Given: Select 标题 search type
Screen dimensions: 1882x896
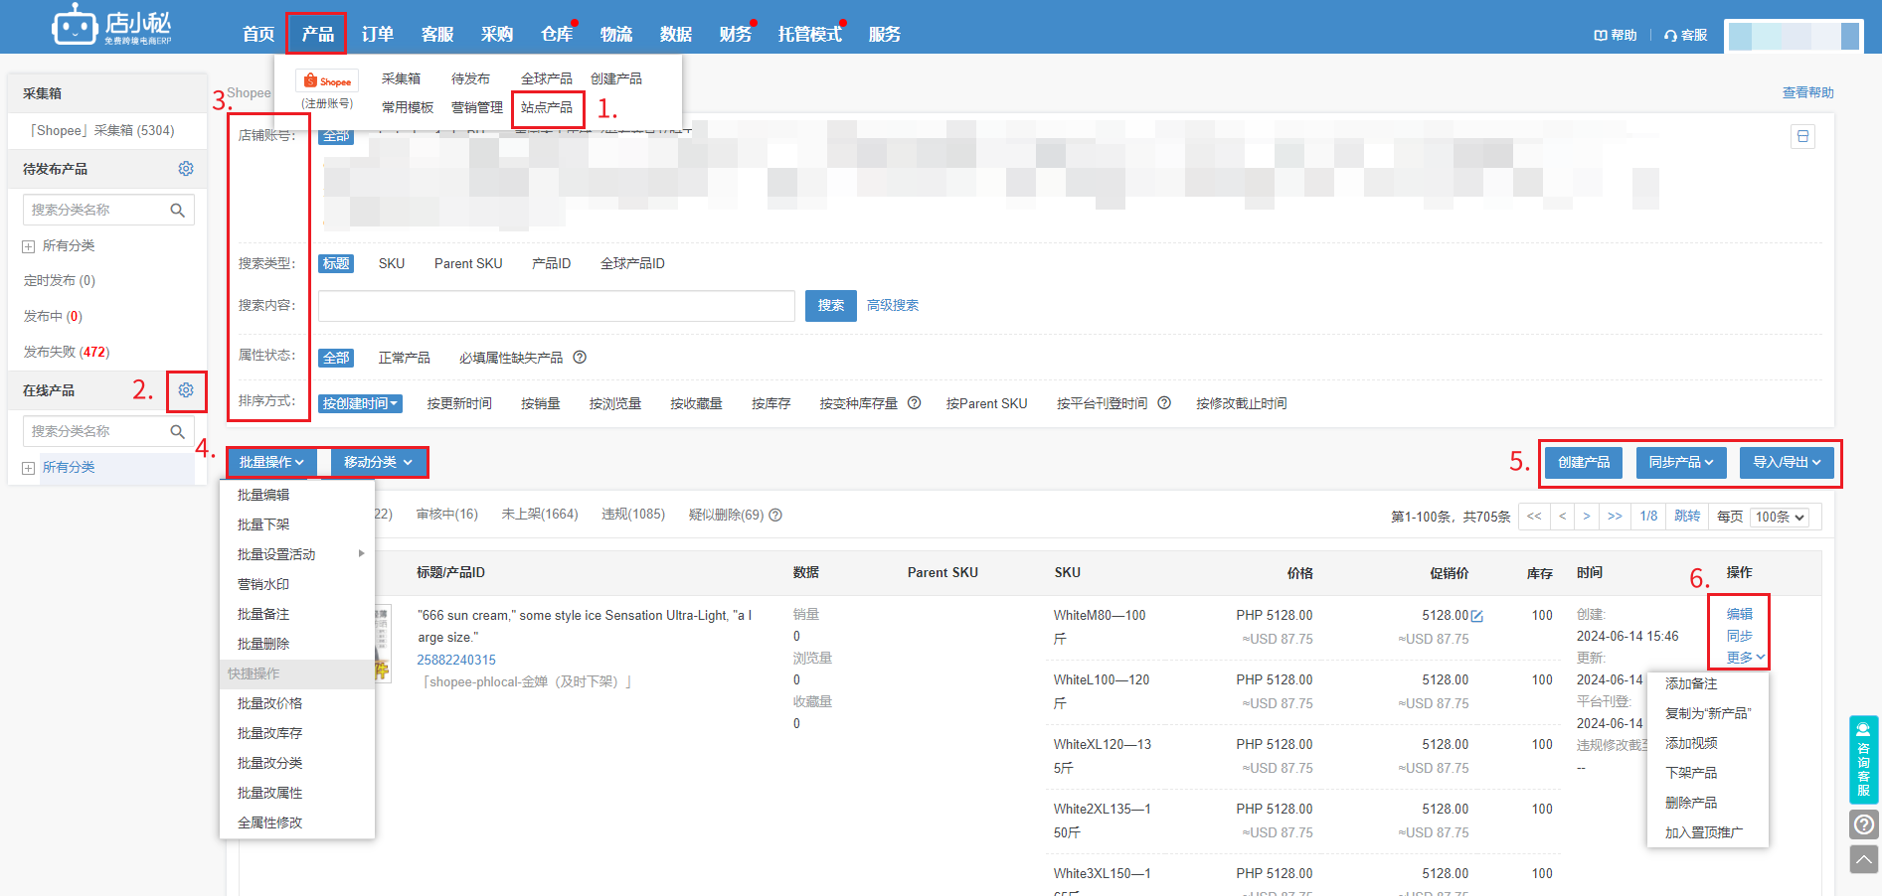Looking at the screenshot, I should [x=336, y=263].
